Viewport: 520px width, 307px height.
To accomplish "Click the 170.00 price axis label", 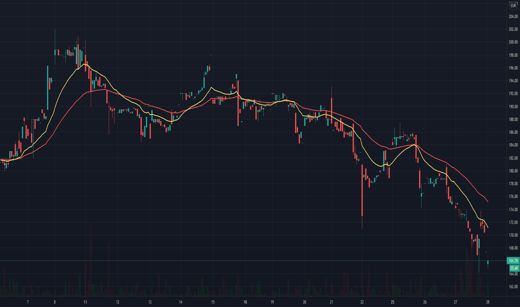I will pos(513,235).
